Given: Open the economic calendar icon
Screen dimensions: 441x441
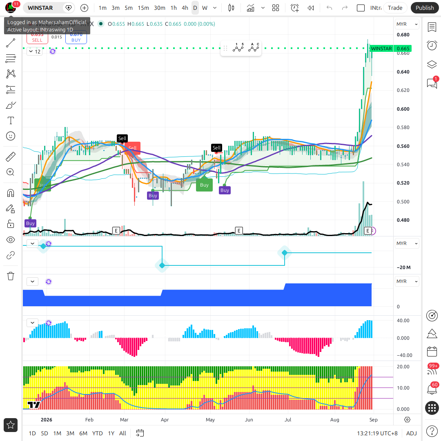Looking at the screenshot, I should [x=432, y=352].
